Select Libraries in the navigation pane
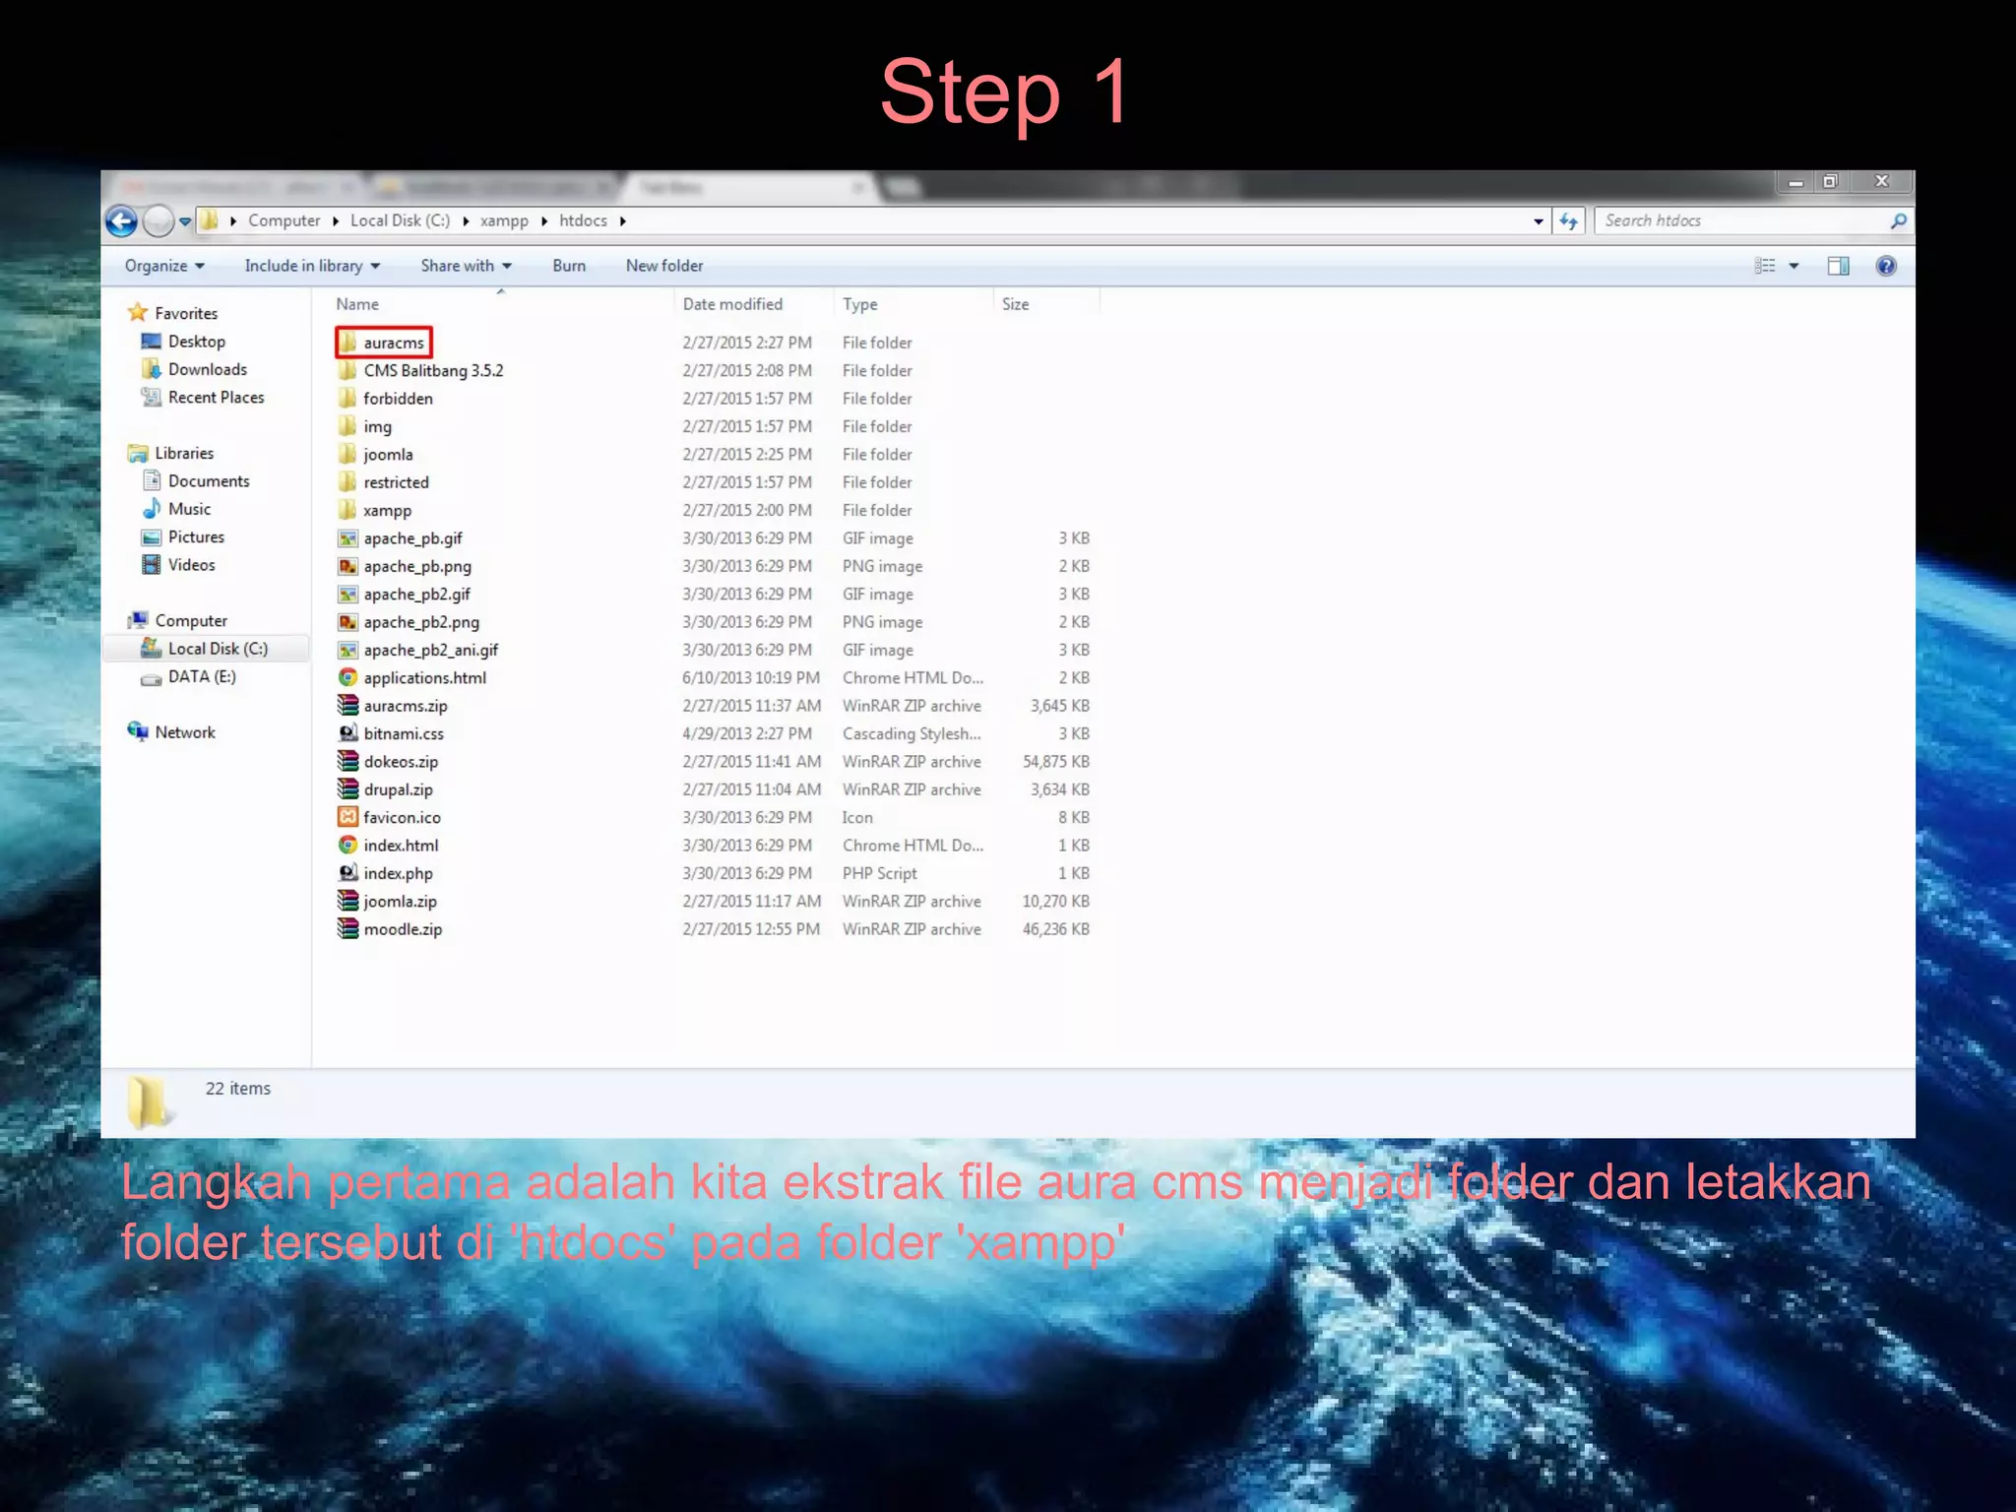The height and width of the screenshot is (1512, 2016). (x=184, y=453)
